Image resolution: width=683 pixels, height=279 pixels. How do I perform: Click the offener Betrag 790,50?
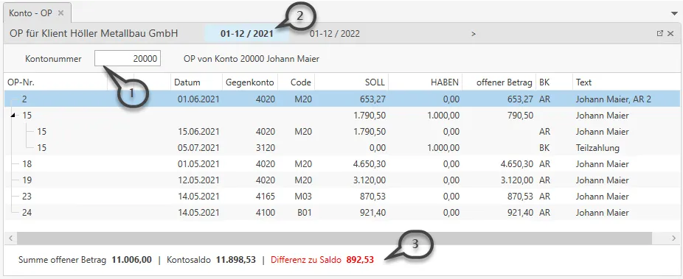[521, 115]
